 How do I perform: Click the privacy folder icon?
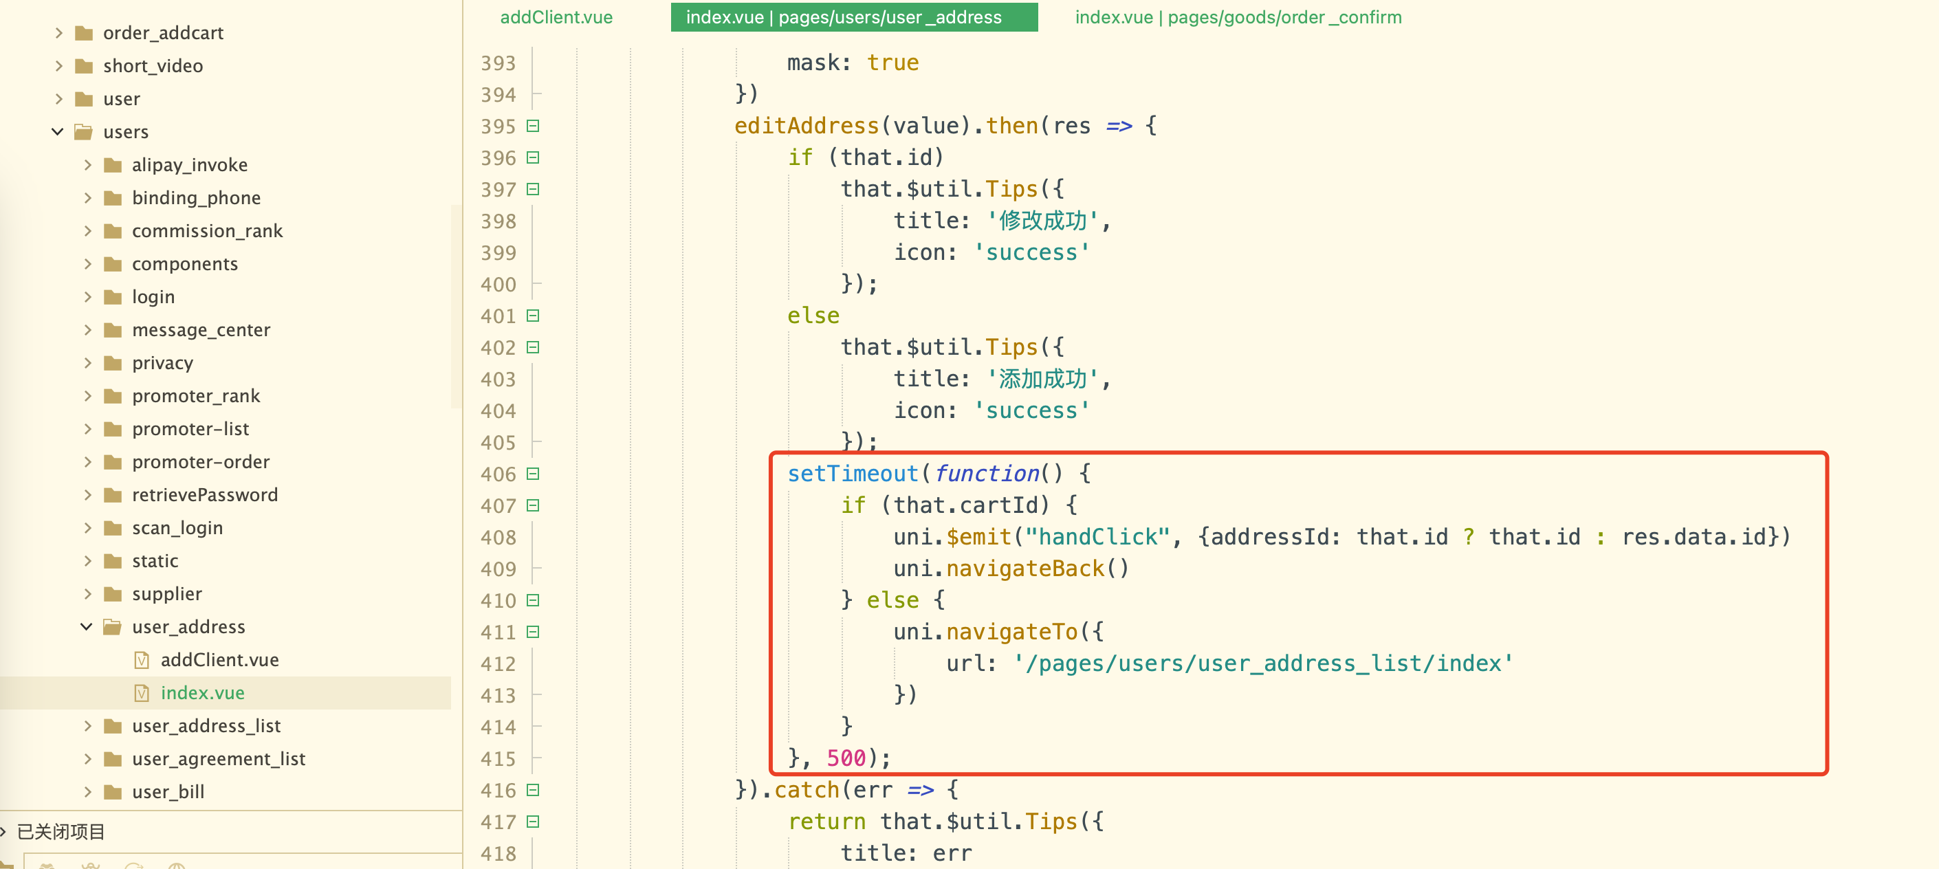(x=113, y=364)
